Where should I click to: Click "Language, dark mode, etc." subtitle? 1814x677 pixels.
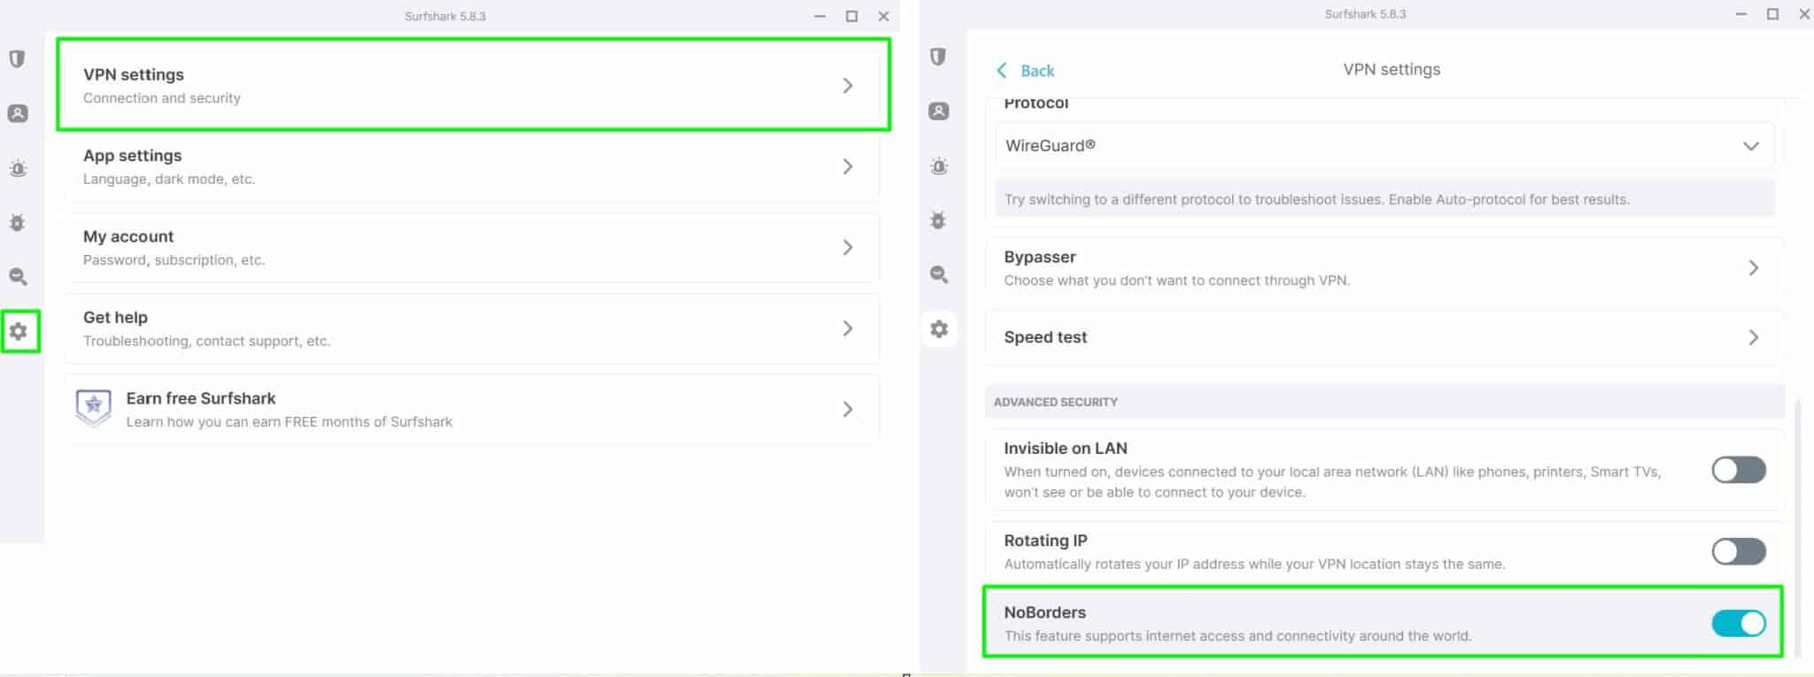pyautogui.click(x=169, y=179)
